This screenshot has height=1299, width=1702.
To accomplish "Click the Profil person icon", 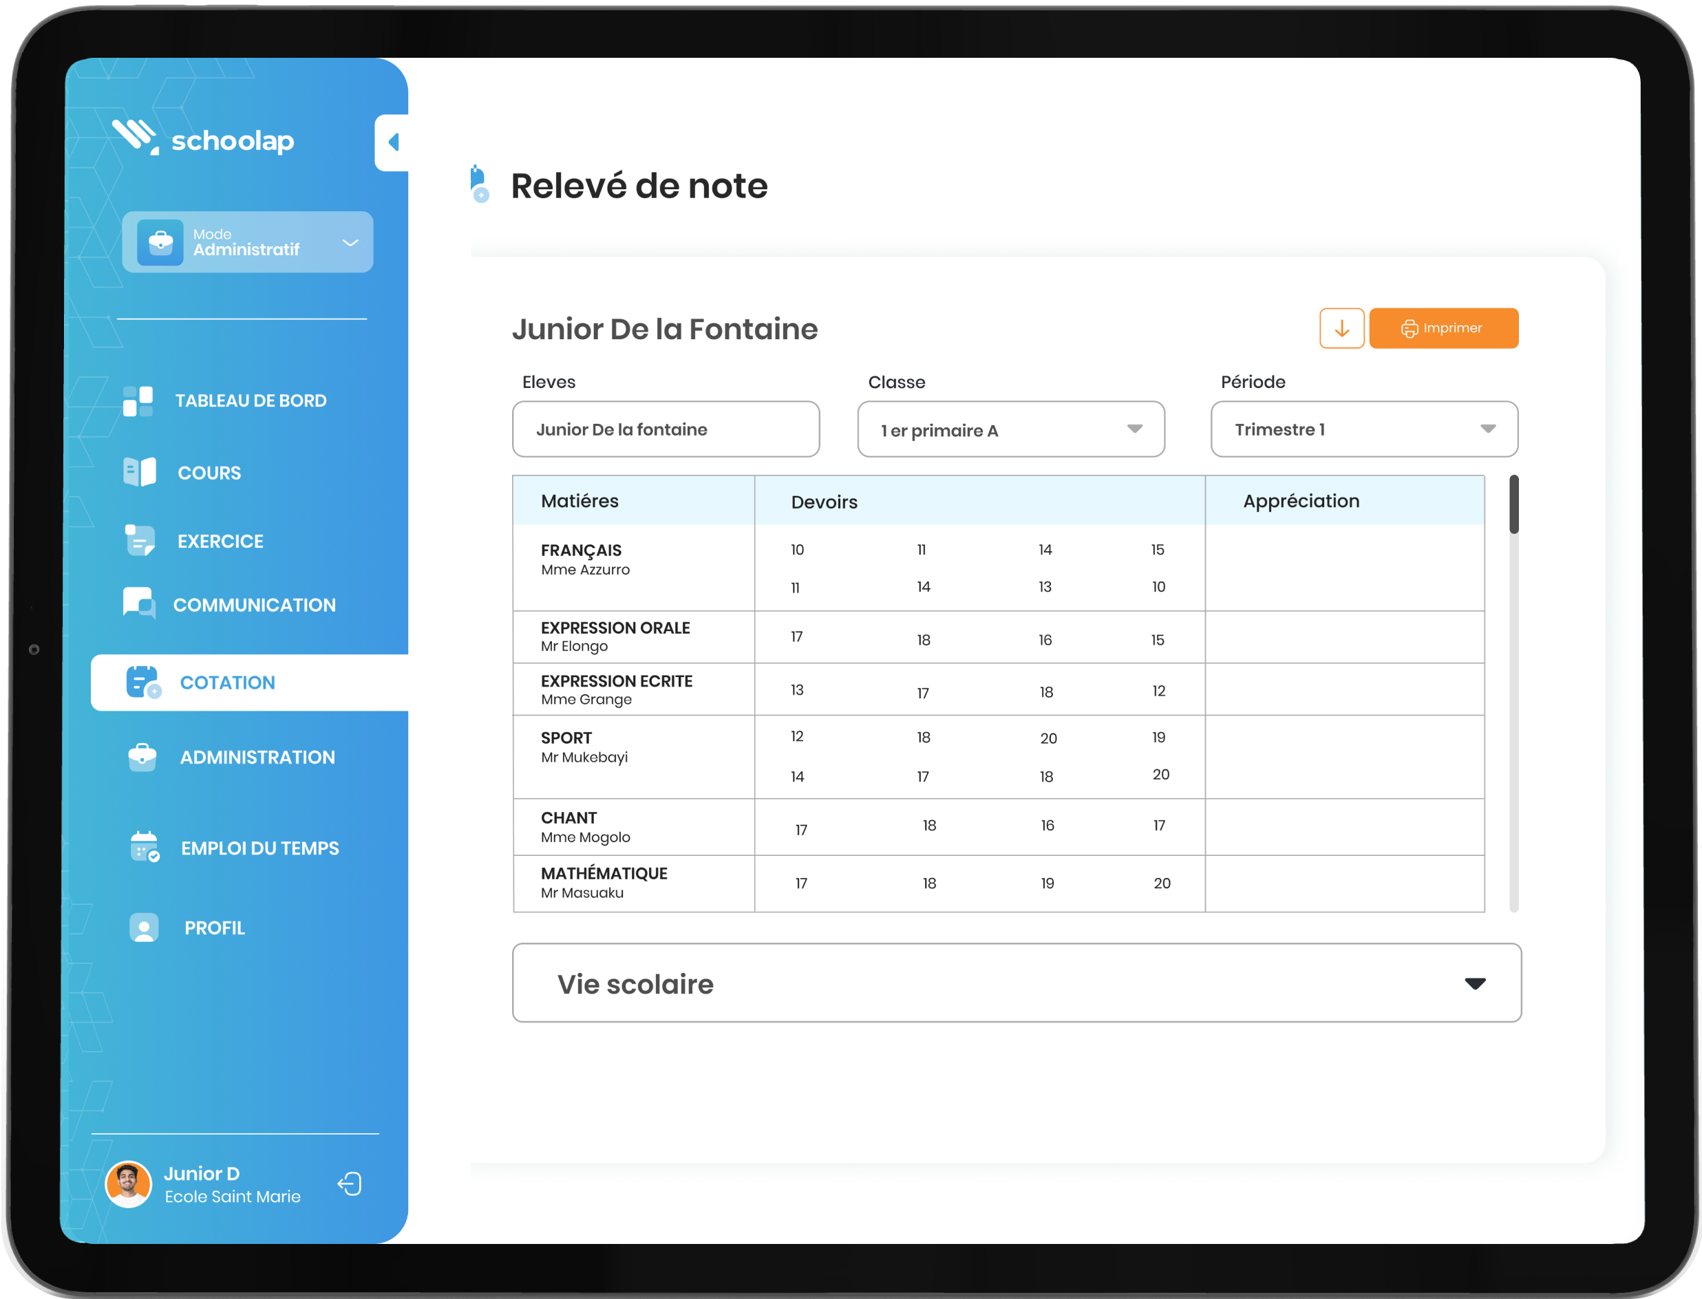I will 144,928.
